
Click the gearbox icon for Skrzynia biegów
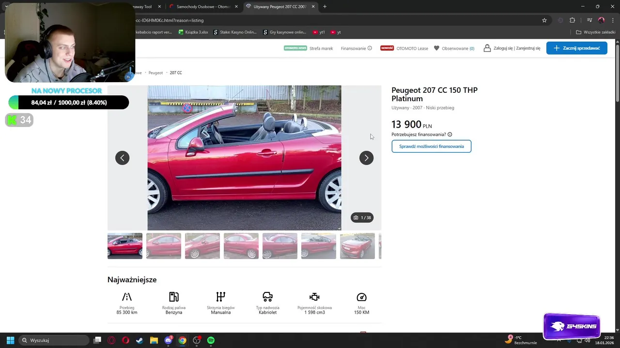[221, 297]
